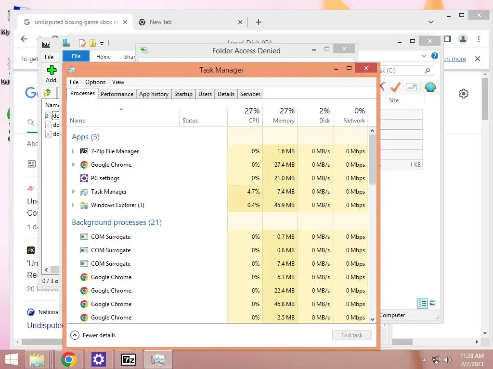Click the search magnifier in Explorer search box

[427, 71]
